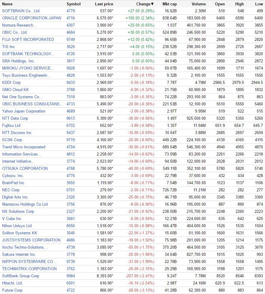Sort table by the Change column header
Viewport: 265px width, 294px height.
point(145,4)
